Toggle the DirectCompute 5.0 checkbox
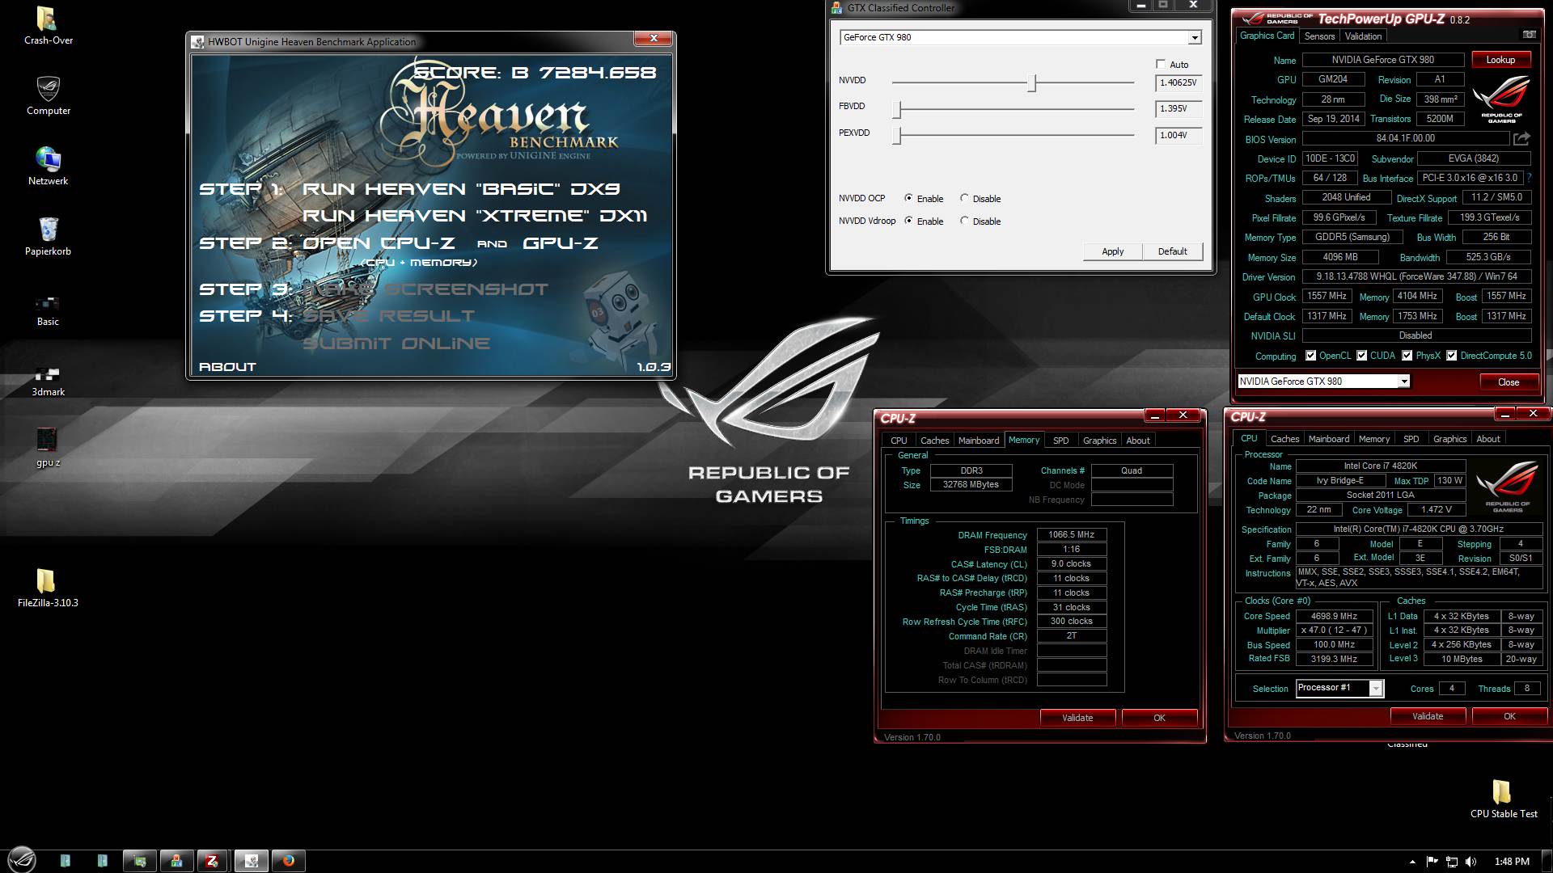Screen dimensions: 1553x873 [x=1452, y=356]
